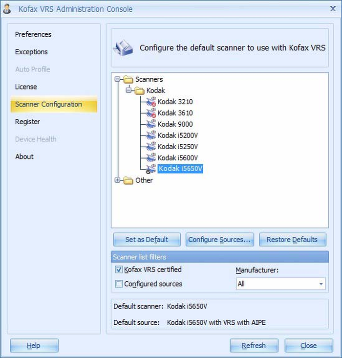Click the Kodak i5250V scanner icon

[x=151, y=146]
